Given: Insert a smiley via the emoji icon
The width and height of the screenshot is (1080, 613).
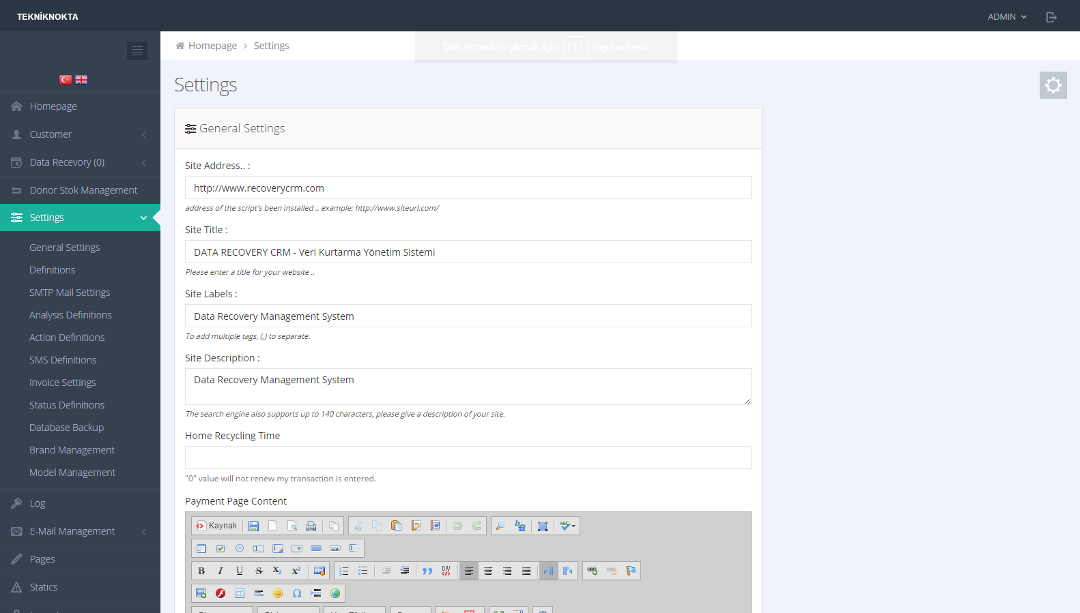Looking at the screenshot, I should [x=278, y=593].
